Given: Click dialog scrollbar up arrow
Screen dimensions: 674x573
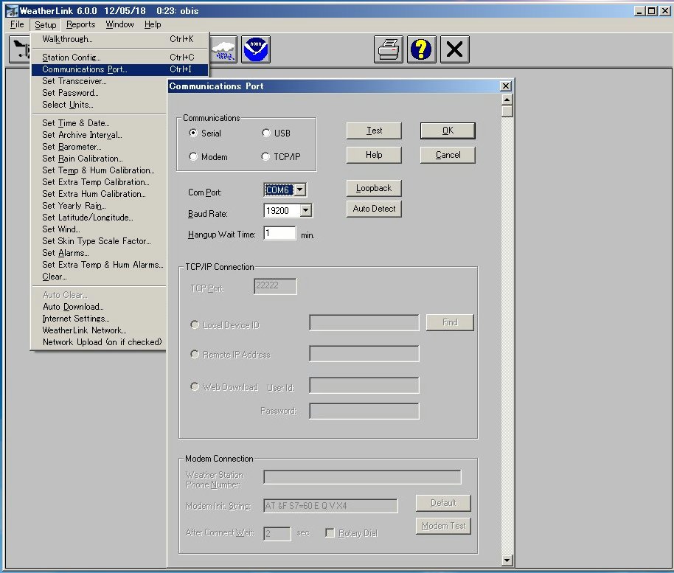Looking at the screenshot, I should click(x=507, y=100).
